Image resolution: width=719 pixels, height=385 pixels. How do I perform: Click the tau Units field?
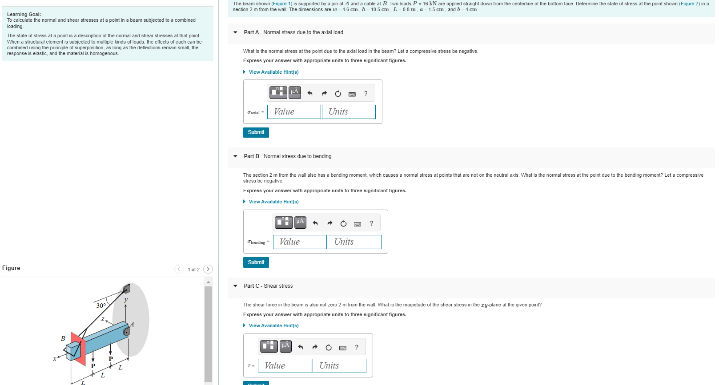(340, 366)
